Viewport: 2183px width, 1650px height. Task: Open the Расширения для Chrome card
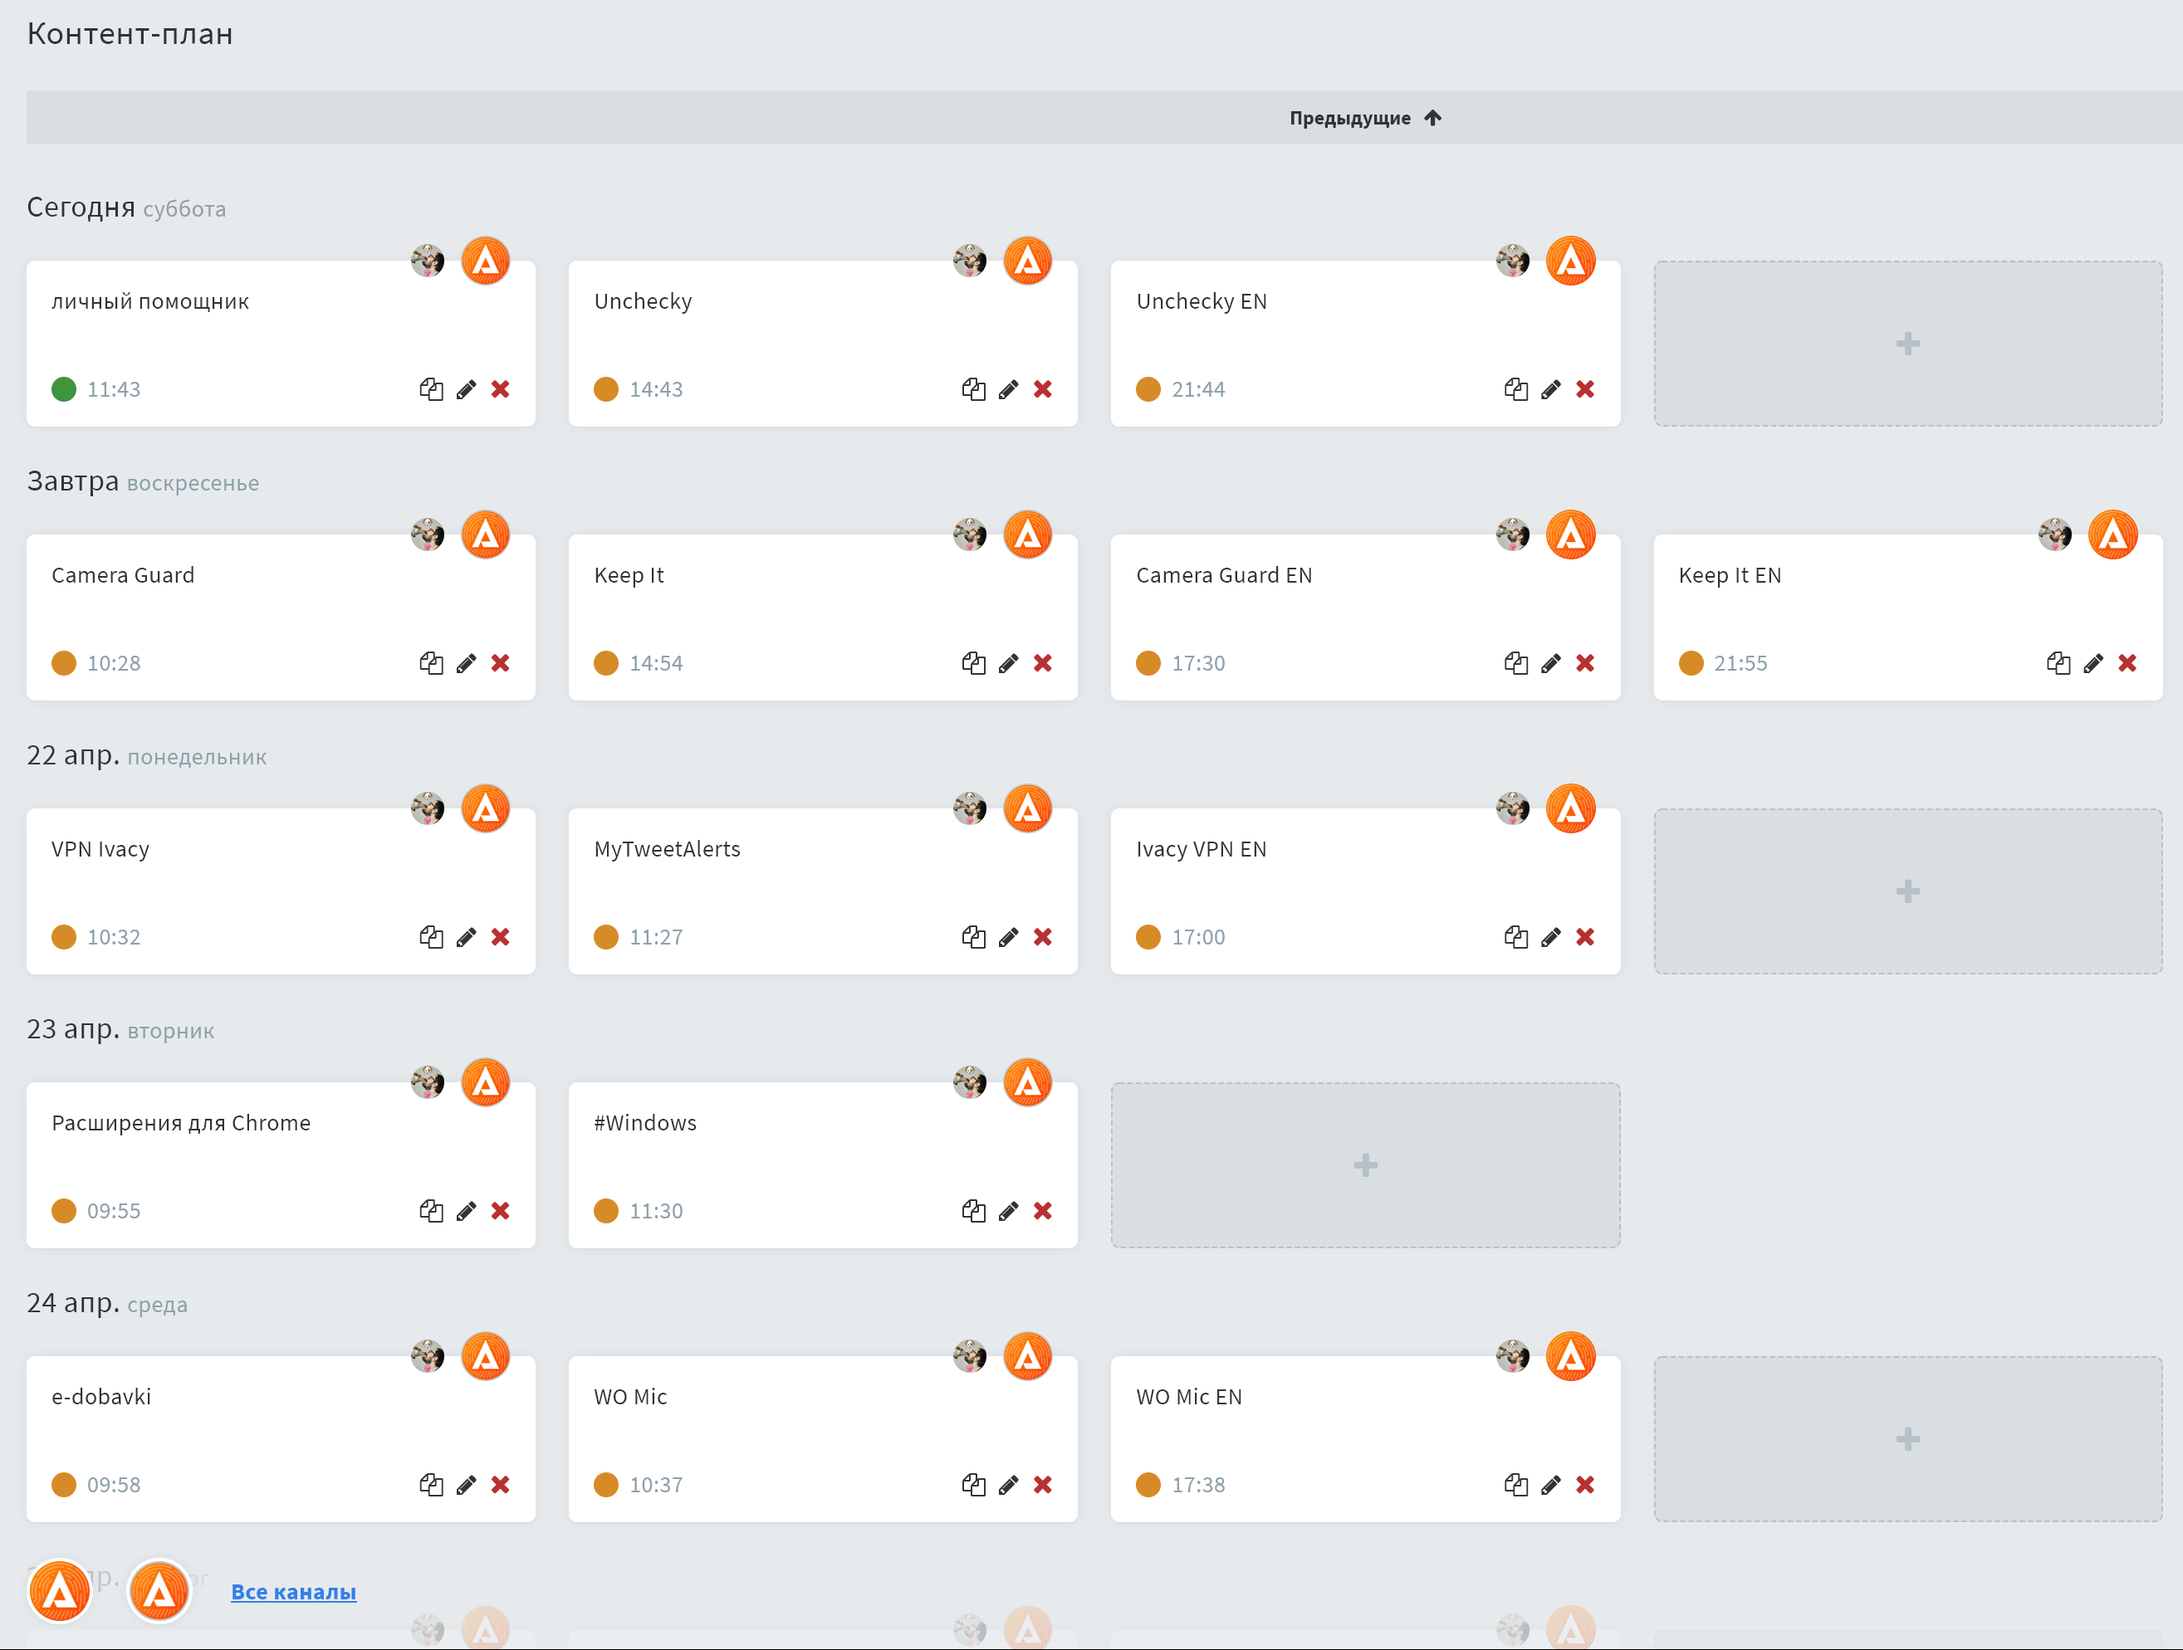[180, 1125]
